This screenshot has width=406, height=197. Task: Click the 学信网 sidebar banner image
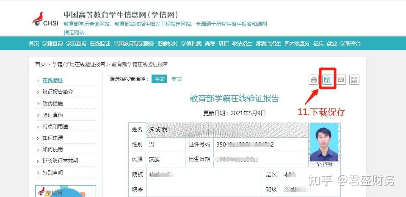[x=66, y=191]
